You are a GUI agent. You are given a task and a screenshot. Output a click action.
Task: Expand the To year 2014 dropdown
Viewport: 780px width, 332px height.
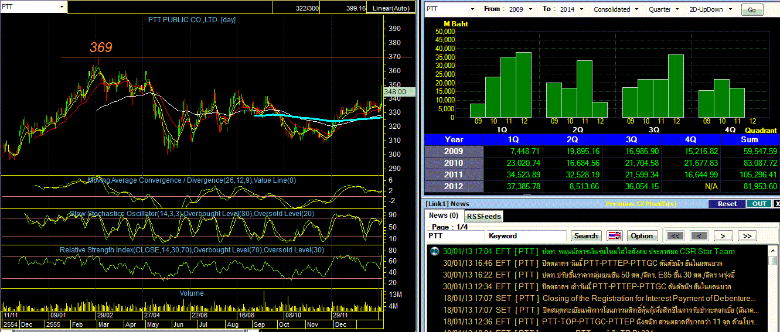pyautogui.click(x=580, y=9)
